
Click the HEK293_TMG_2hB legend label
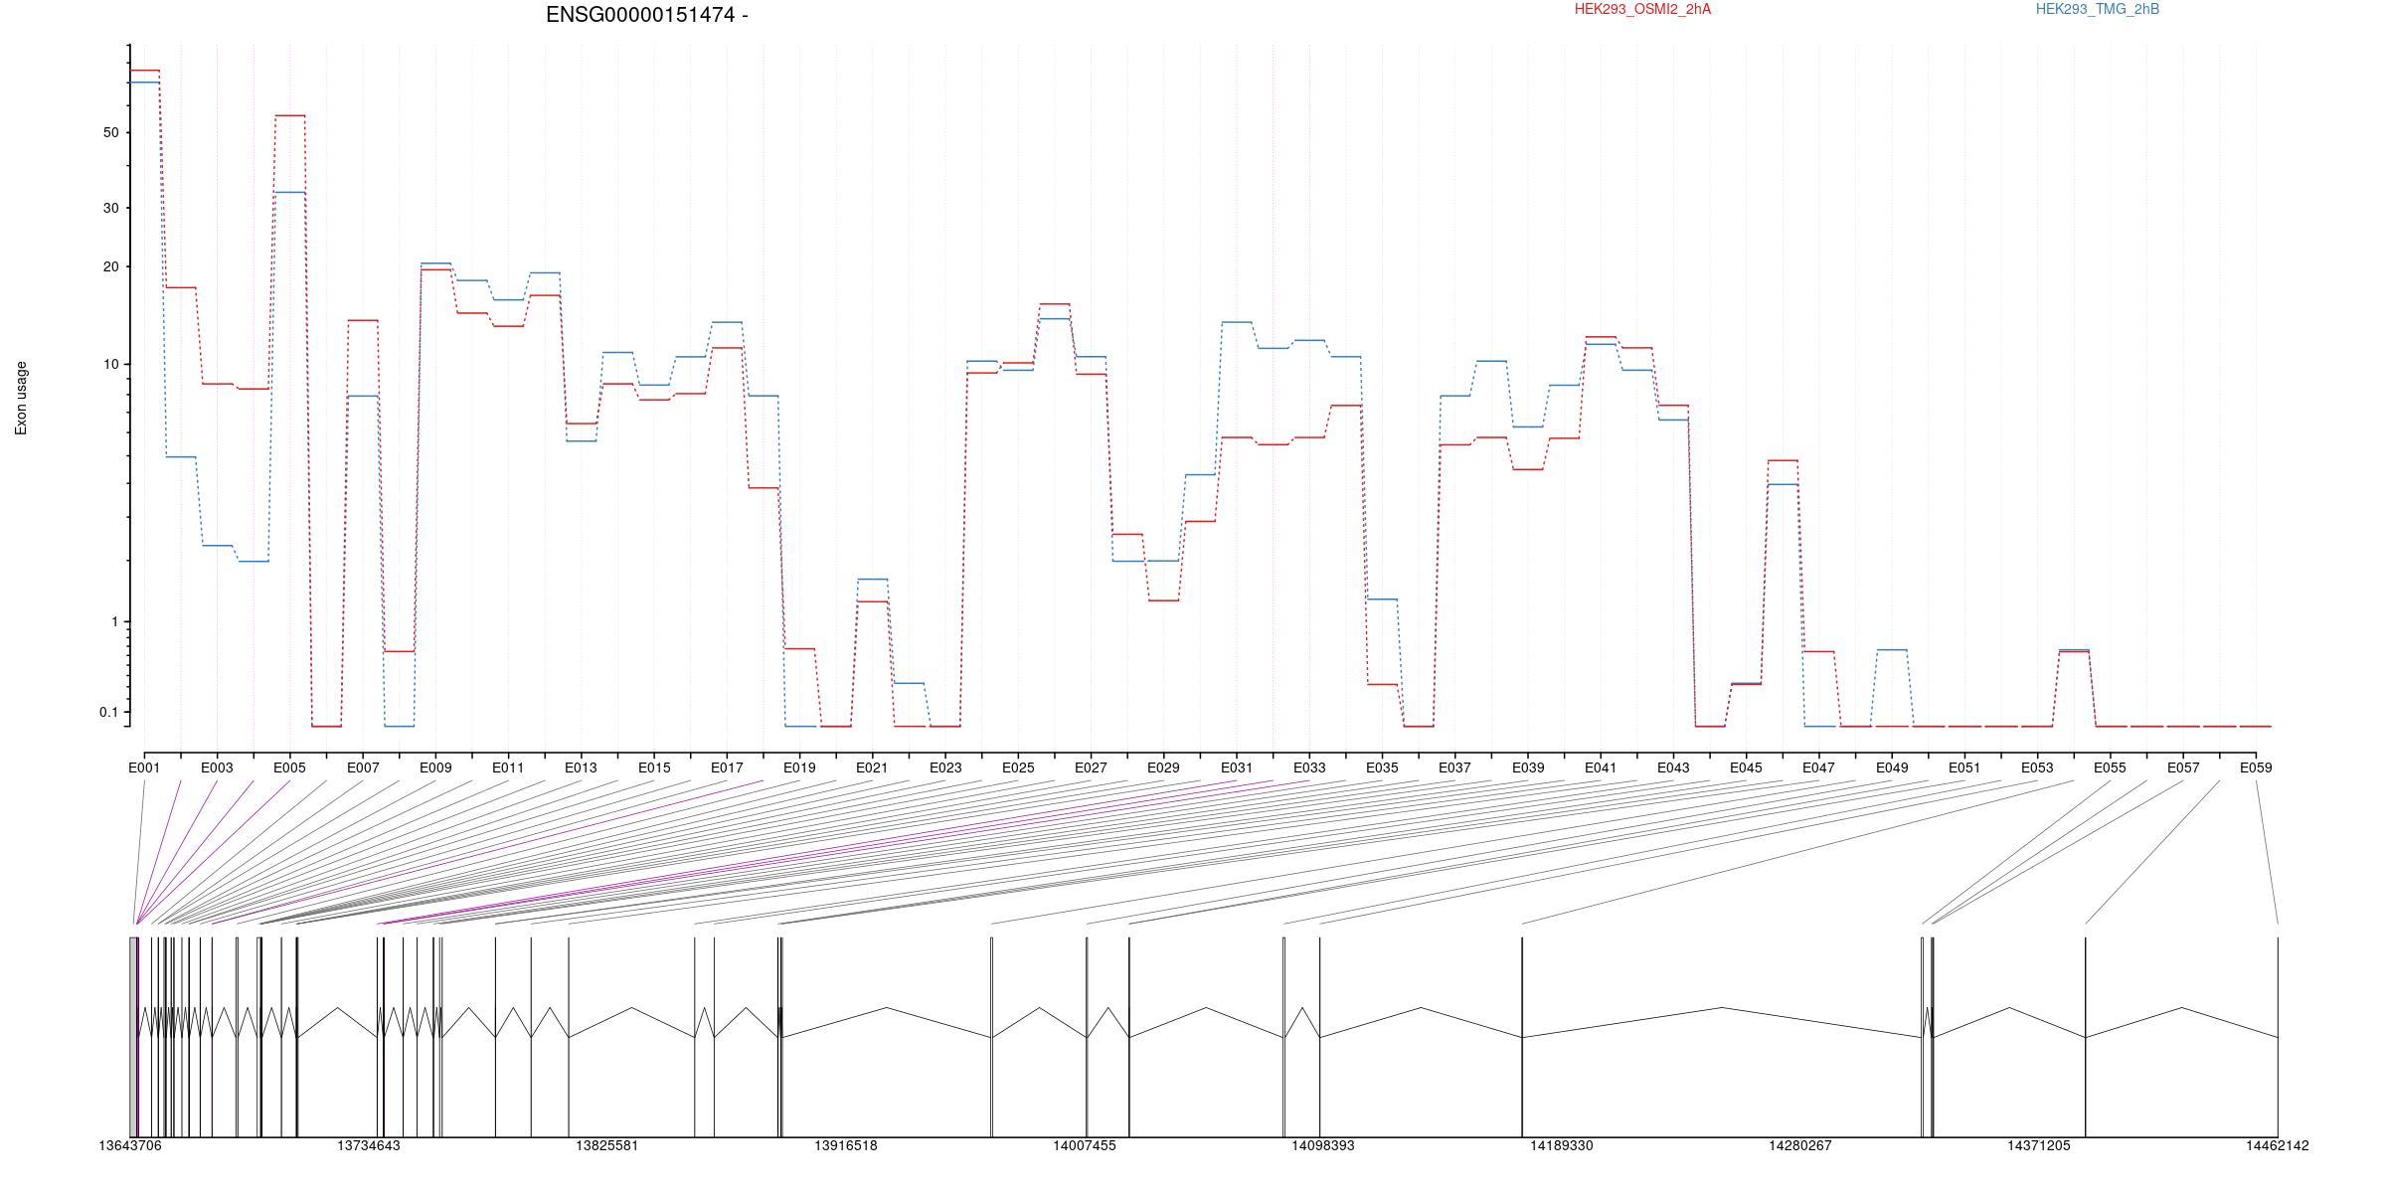[2098, 10]
